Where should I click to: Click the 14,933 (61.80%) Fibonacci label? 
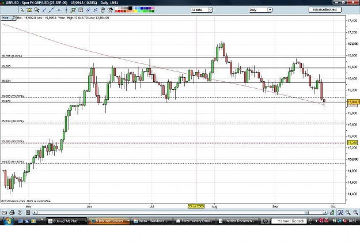pyautogui.click(x=13, y=162)
